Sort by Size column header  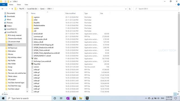click(102, 13)
